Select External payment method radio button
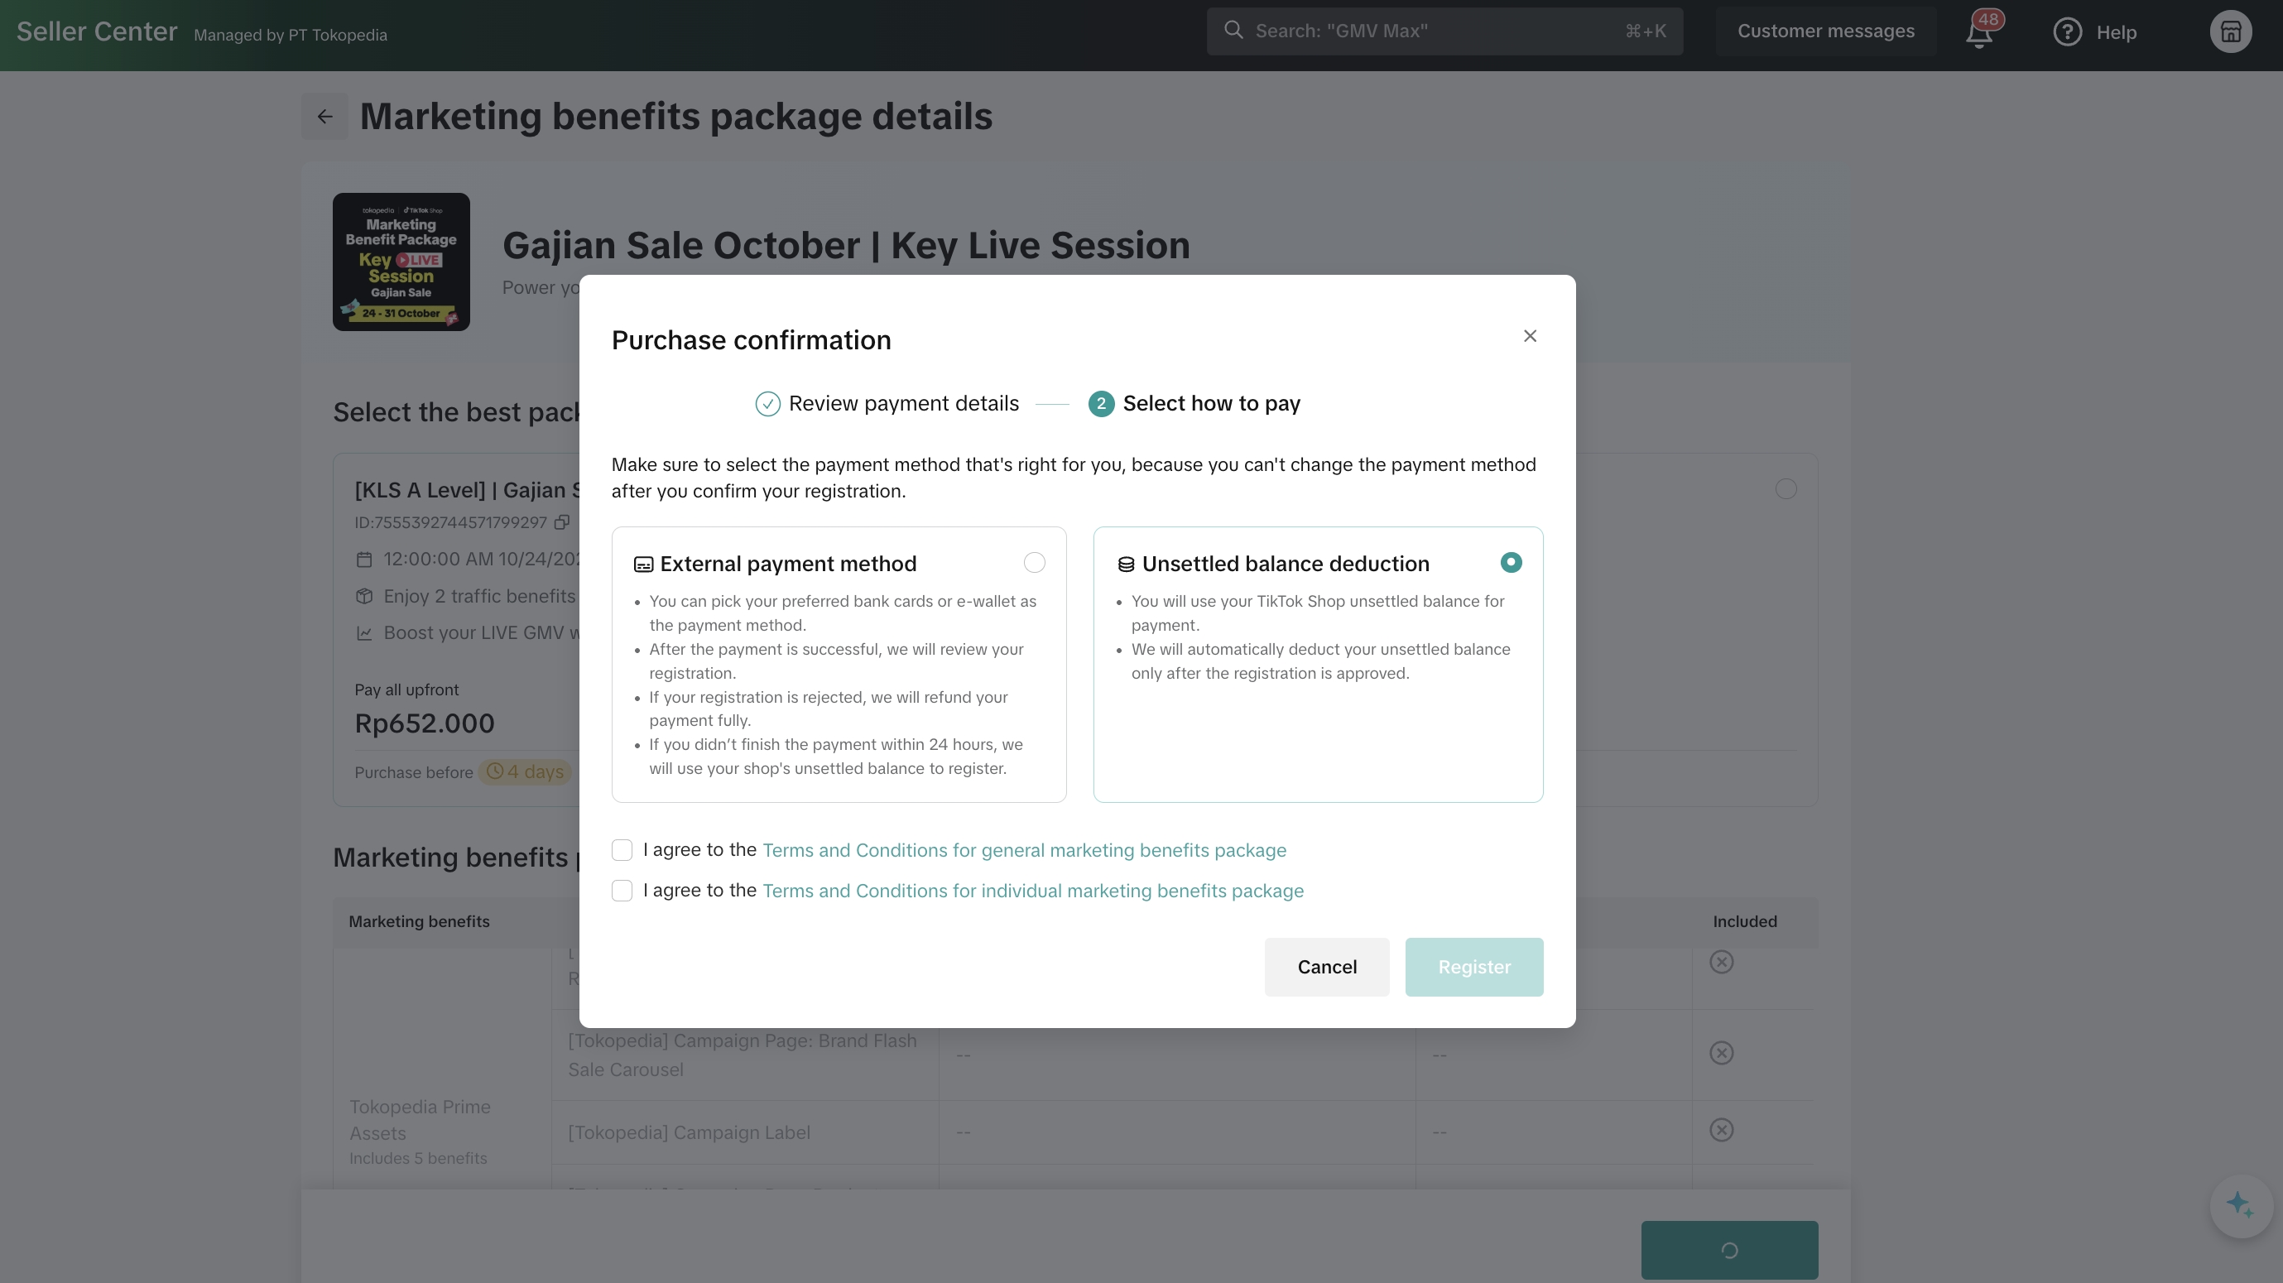The image size is (2283, 1283). point(1033,564)
